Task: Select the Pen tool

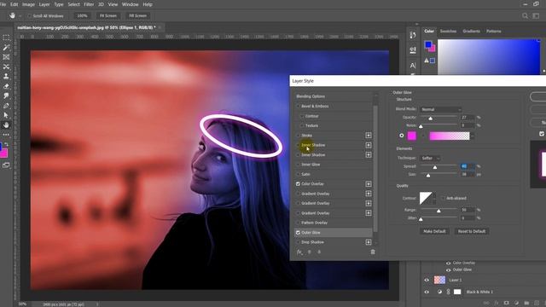Action: click(x=6, y=106)
